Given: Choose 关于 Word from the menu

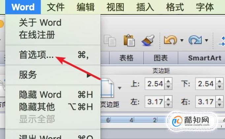Looking at the screenshot, I should tap(53, 23).
